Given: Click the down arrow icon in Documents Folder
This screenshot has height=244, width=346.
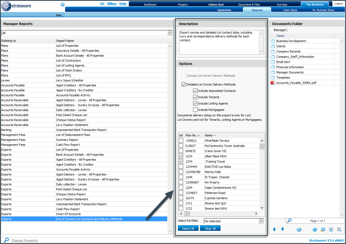Looking at the screenshot, I should (282, 229).
